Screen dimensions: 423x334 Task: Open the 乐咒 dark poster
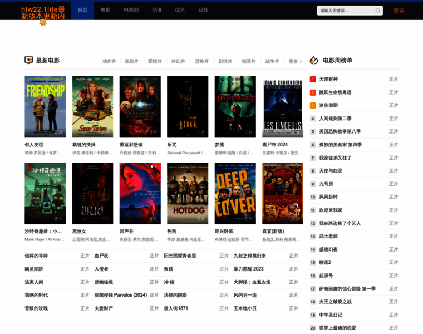click(x=188, y=107)
